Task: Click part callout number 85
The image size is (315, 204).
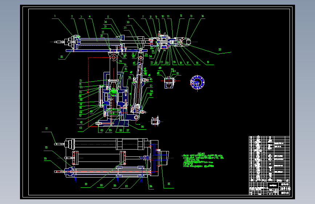Action: (169, 184)
